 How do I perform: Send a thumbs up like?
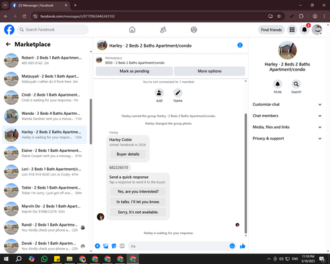coord(242,246)
